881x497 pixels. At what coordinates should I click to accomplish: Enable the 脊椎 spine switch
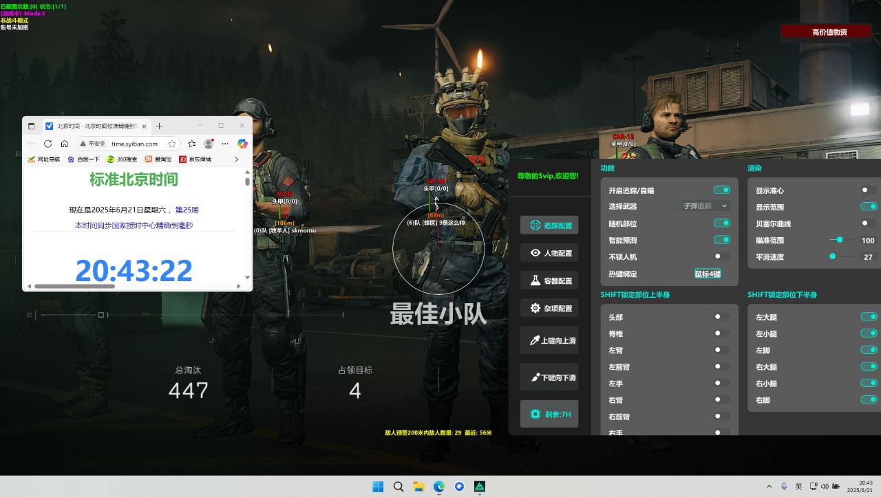tap(721, 333)
